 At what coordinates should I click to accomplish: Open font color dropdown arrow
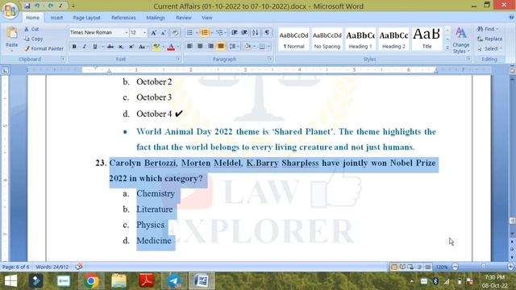178,47
